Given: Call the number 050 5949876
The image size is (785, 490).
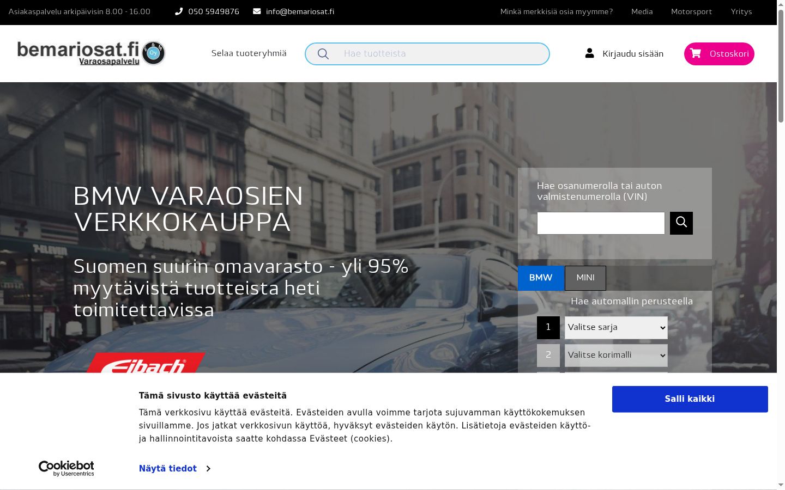Looking at the screenshot, I should click(x=214, y=11).
